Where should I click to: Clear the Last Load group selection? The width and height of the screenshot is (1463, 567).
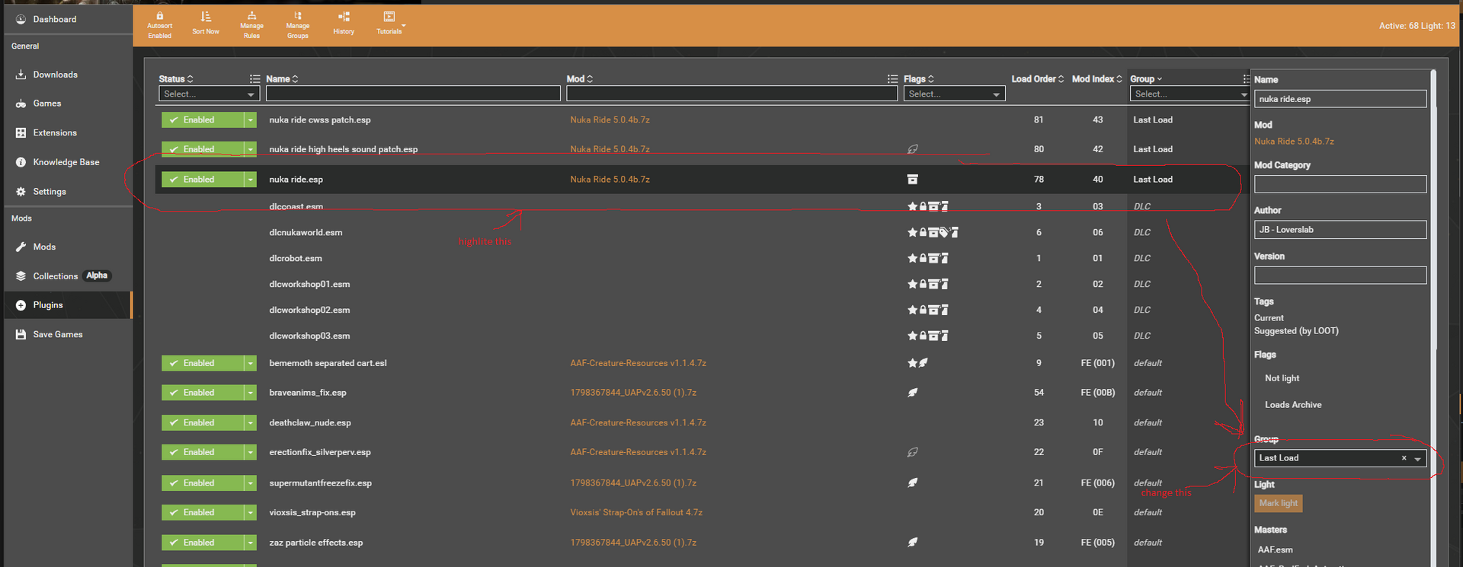coord(1404,458)
